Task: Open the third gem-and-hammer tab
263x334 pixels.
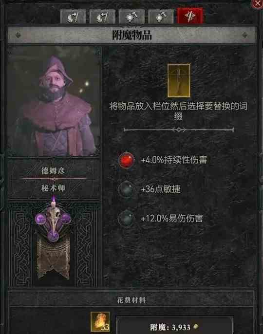Action: click(x=131, y=17)
